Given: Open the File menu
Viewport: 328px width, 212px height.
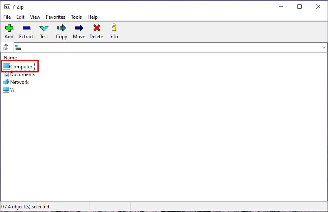Looking at the screenshot, I should [7, 17].
